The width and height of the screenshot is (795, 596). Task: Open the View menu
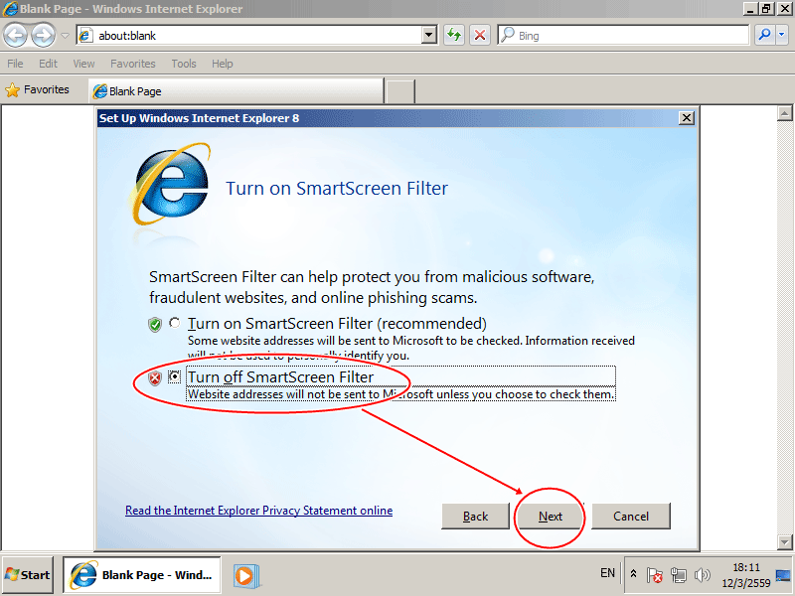(x=83, y=64)
